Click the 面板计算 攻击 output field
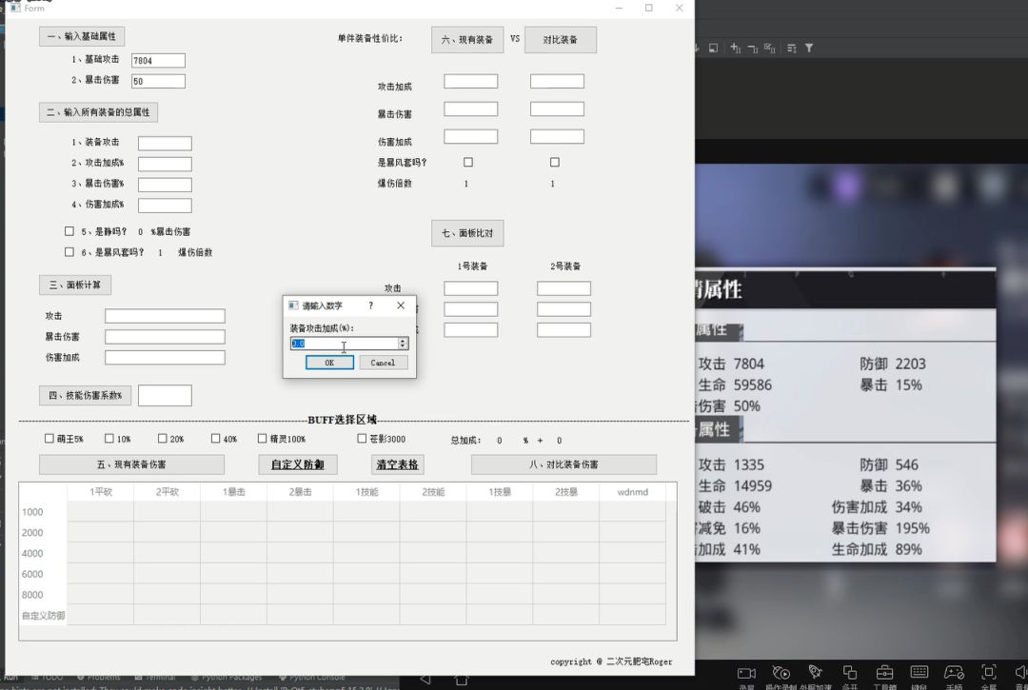This screenshot has height=690, width=1028. [x=165, y=316]
